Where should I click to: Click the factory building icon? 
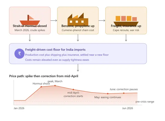pyautogui.click(x=78, y=19)
